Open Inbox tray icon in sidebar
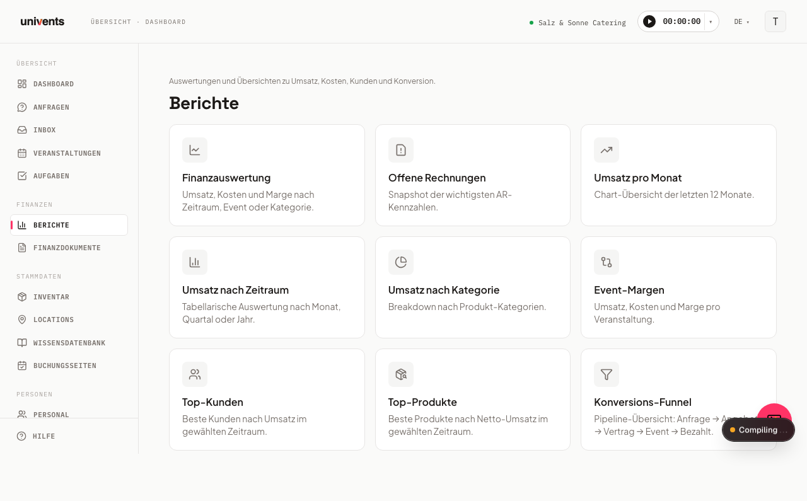807x501 pixels. (x=22, y=130)
